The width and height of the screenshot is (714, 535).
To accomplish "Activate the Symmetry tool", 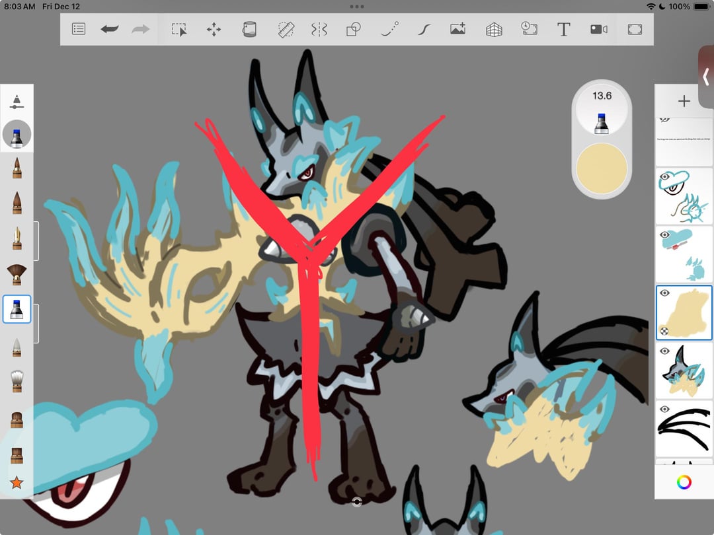I will point(319,29).
